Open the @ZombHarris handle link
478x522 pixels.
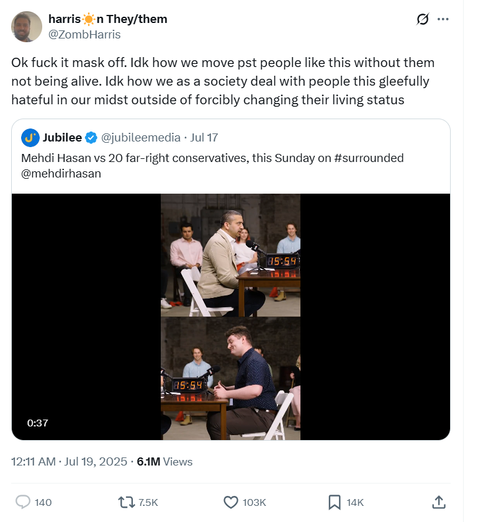coord(84,34)
